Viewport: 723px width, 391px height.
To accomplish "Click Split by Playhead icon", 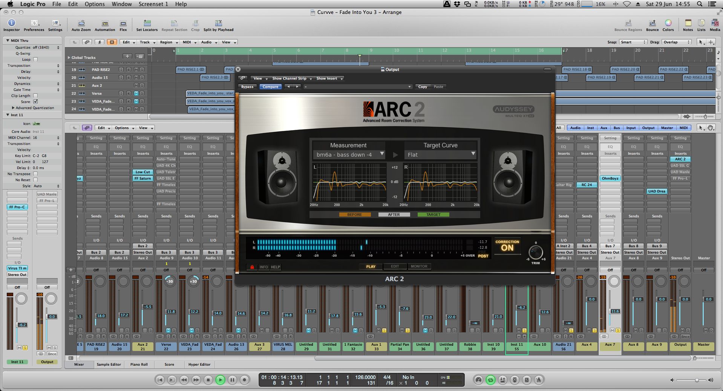I will [218, 23].
